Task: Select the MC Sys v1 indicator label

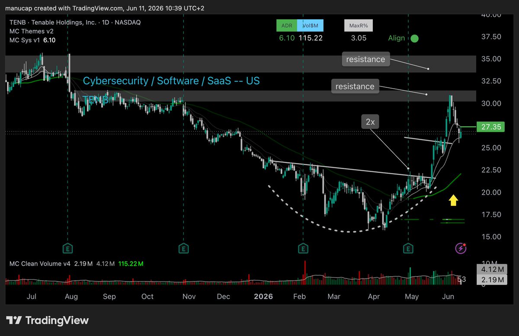Action: coord(26,40)
